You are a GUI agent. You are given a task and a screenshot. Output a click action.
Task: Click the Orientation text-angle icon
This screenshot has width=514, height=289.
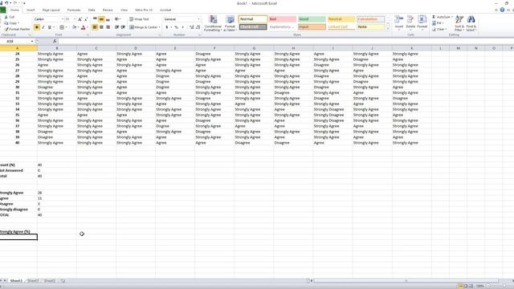[117, 19]
